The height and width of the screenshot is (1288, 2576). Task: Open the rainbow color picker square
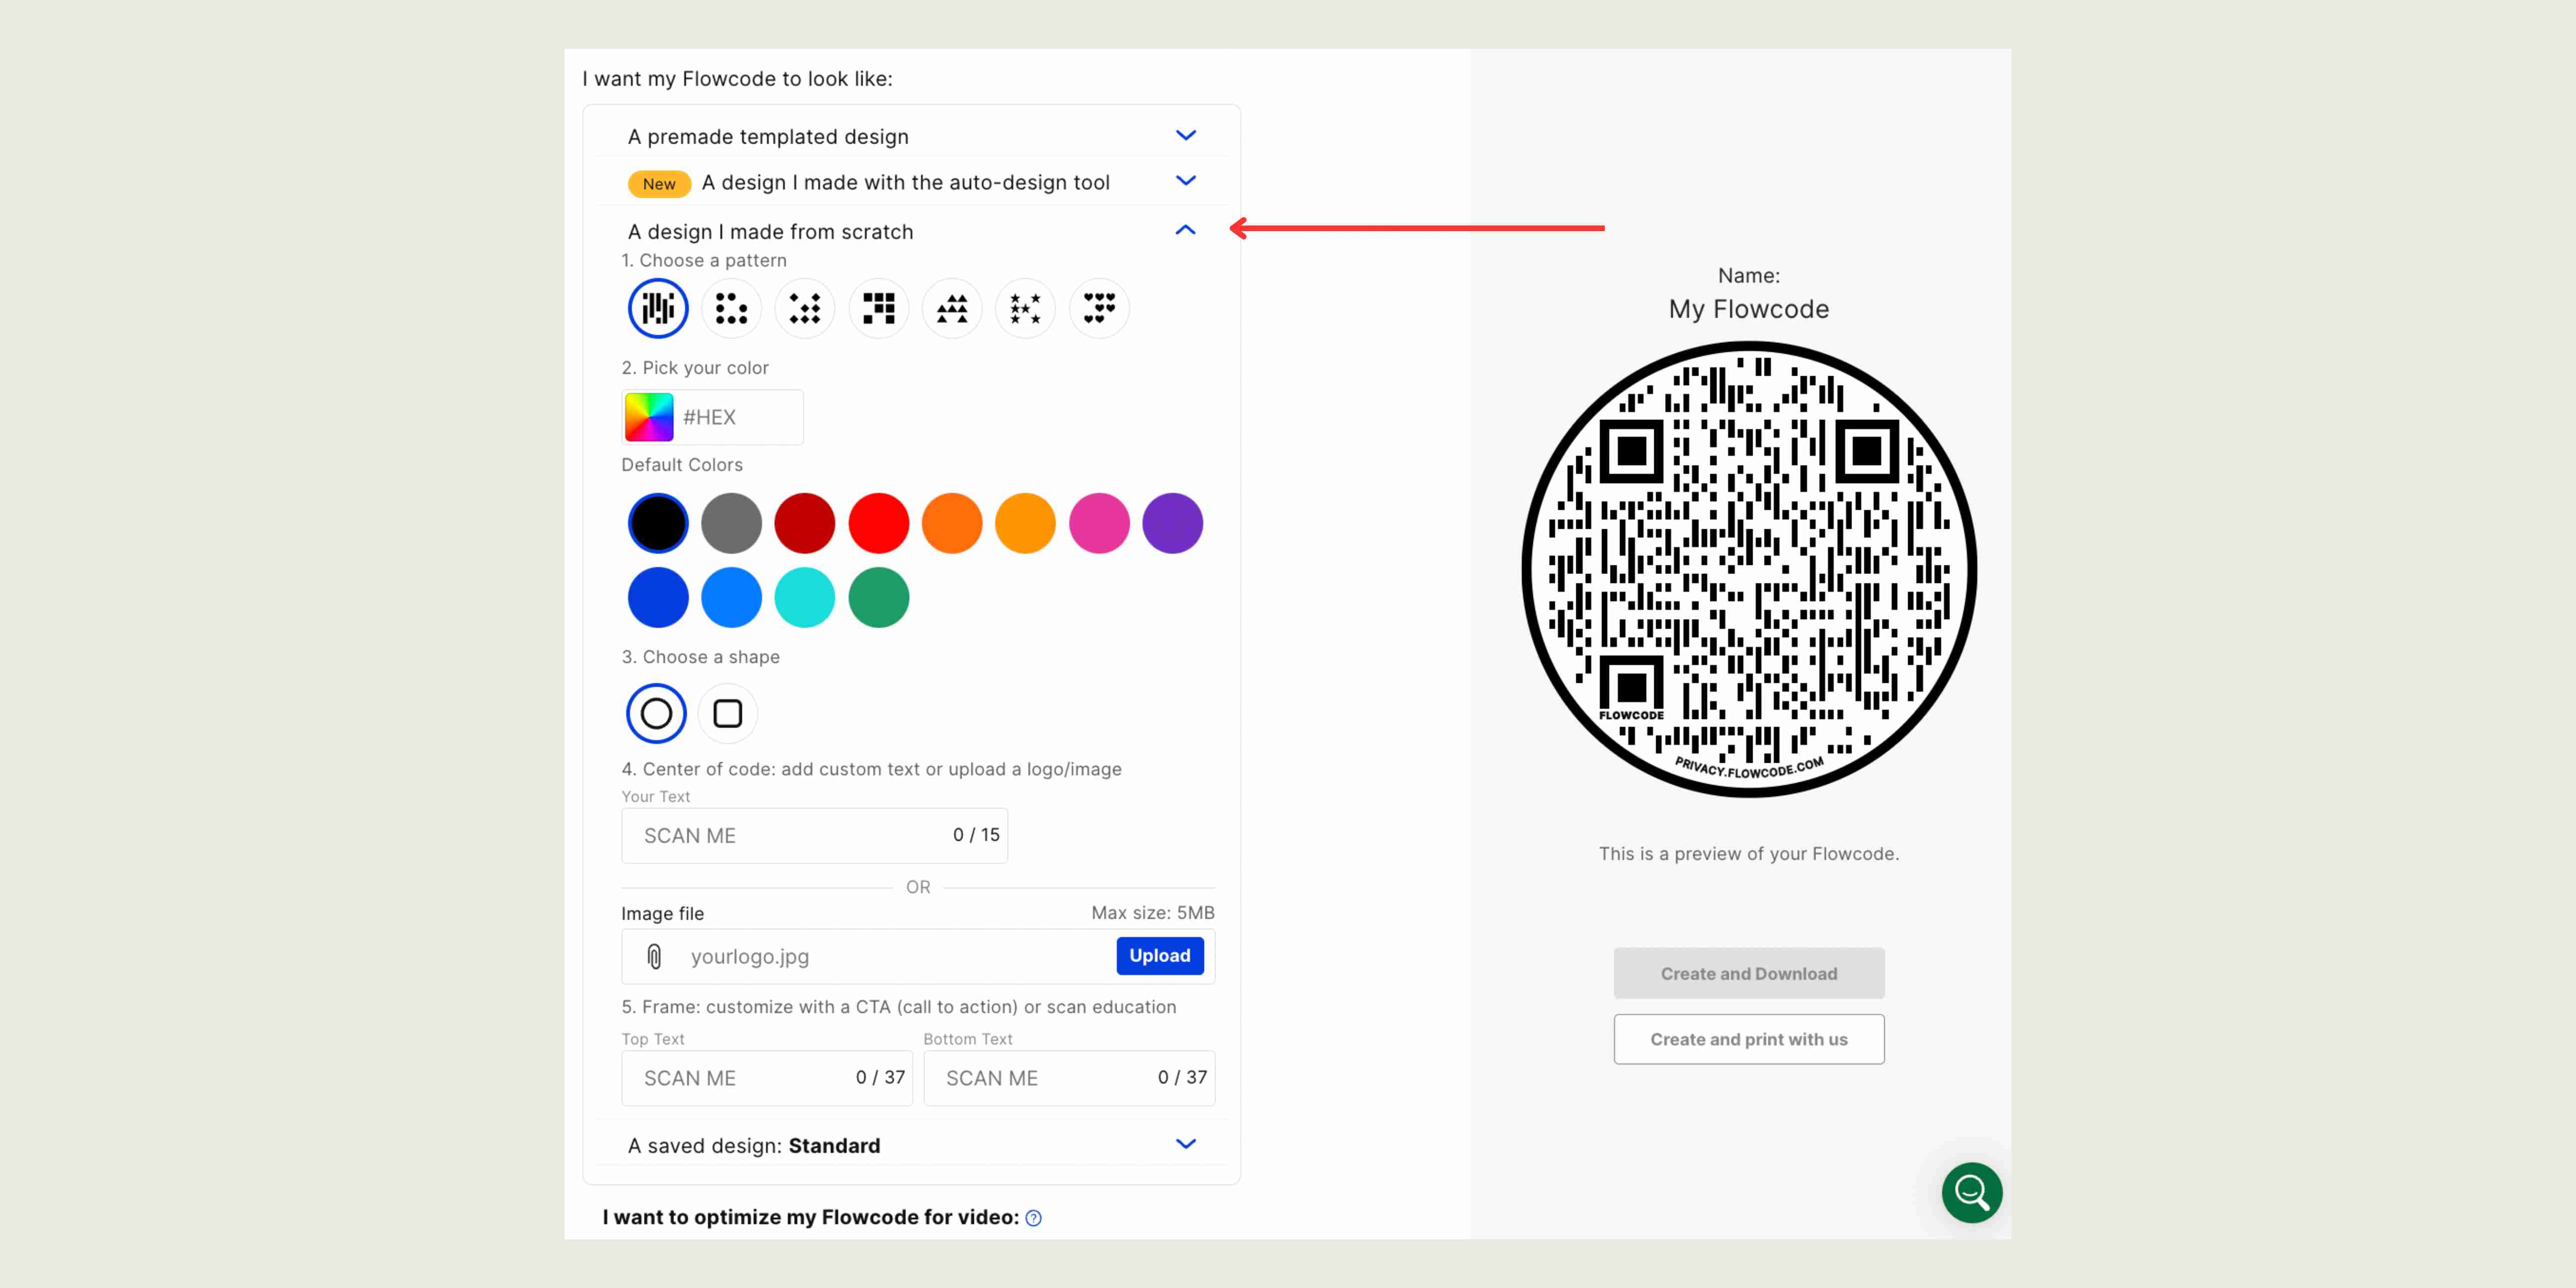[x=649, y=417]
